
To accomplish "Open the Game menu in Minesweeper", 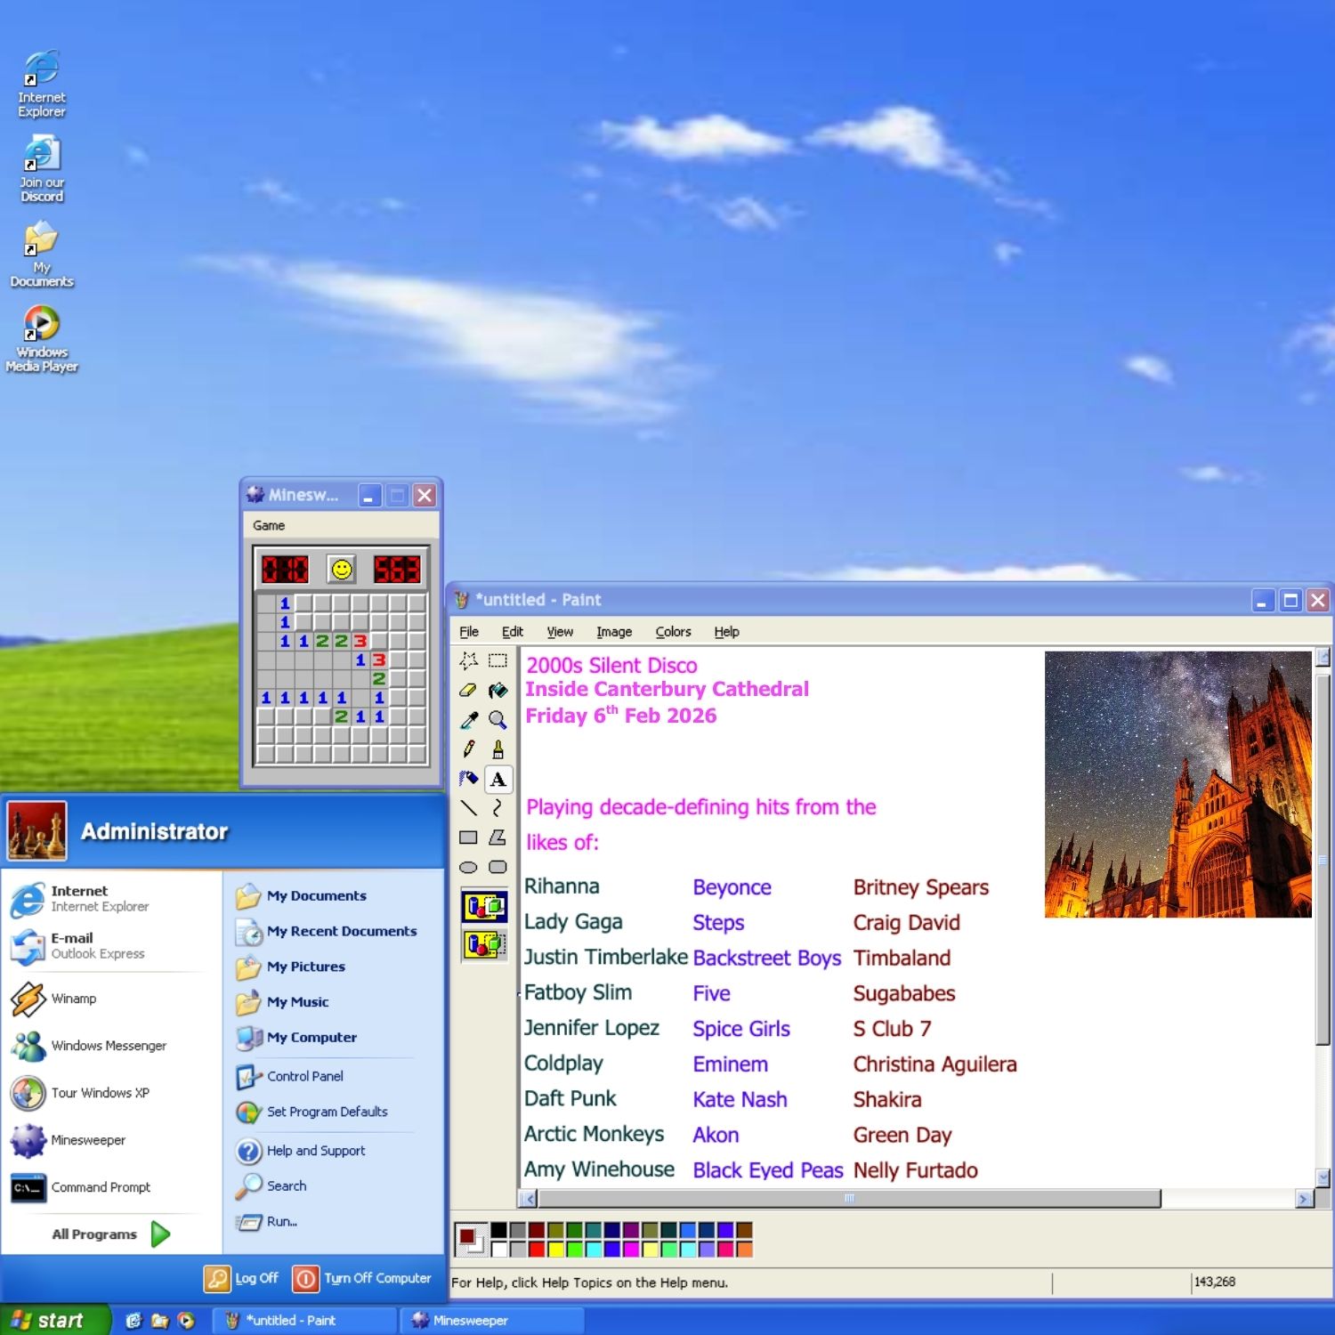I will [x=269, y=526].
